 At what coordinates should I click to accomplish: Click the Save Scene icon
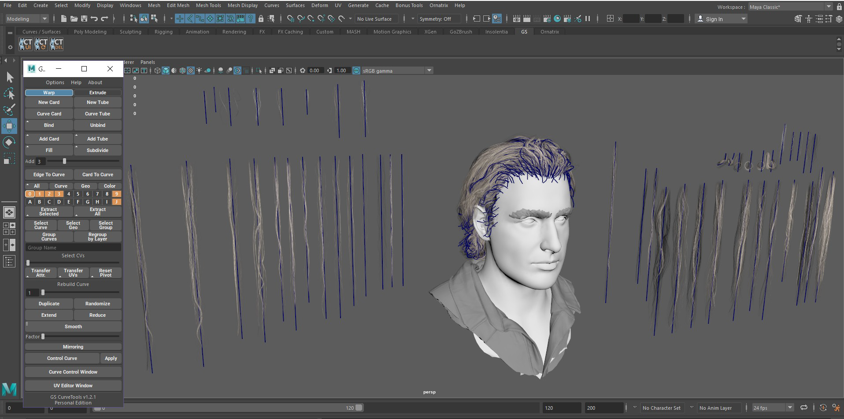[x=84, y=19]
